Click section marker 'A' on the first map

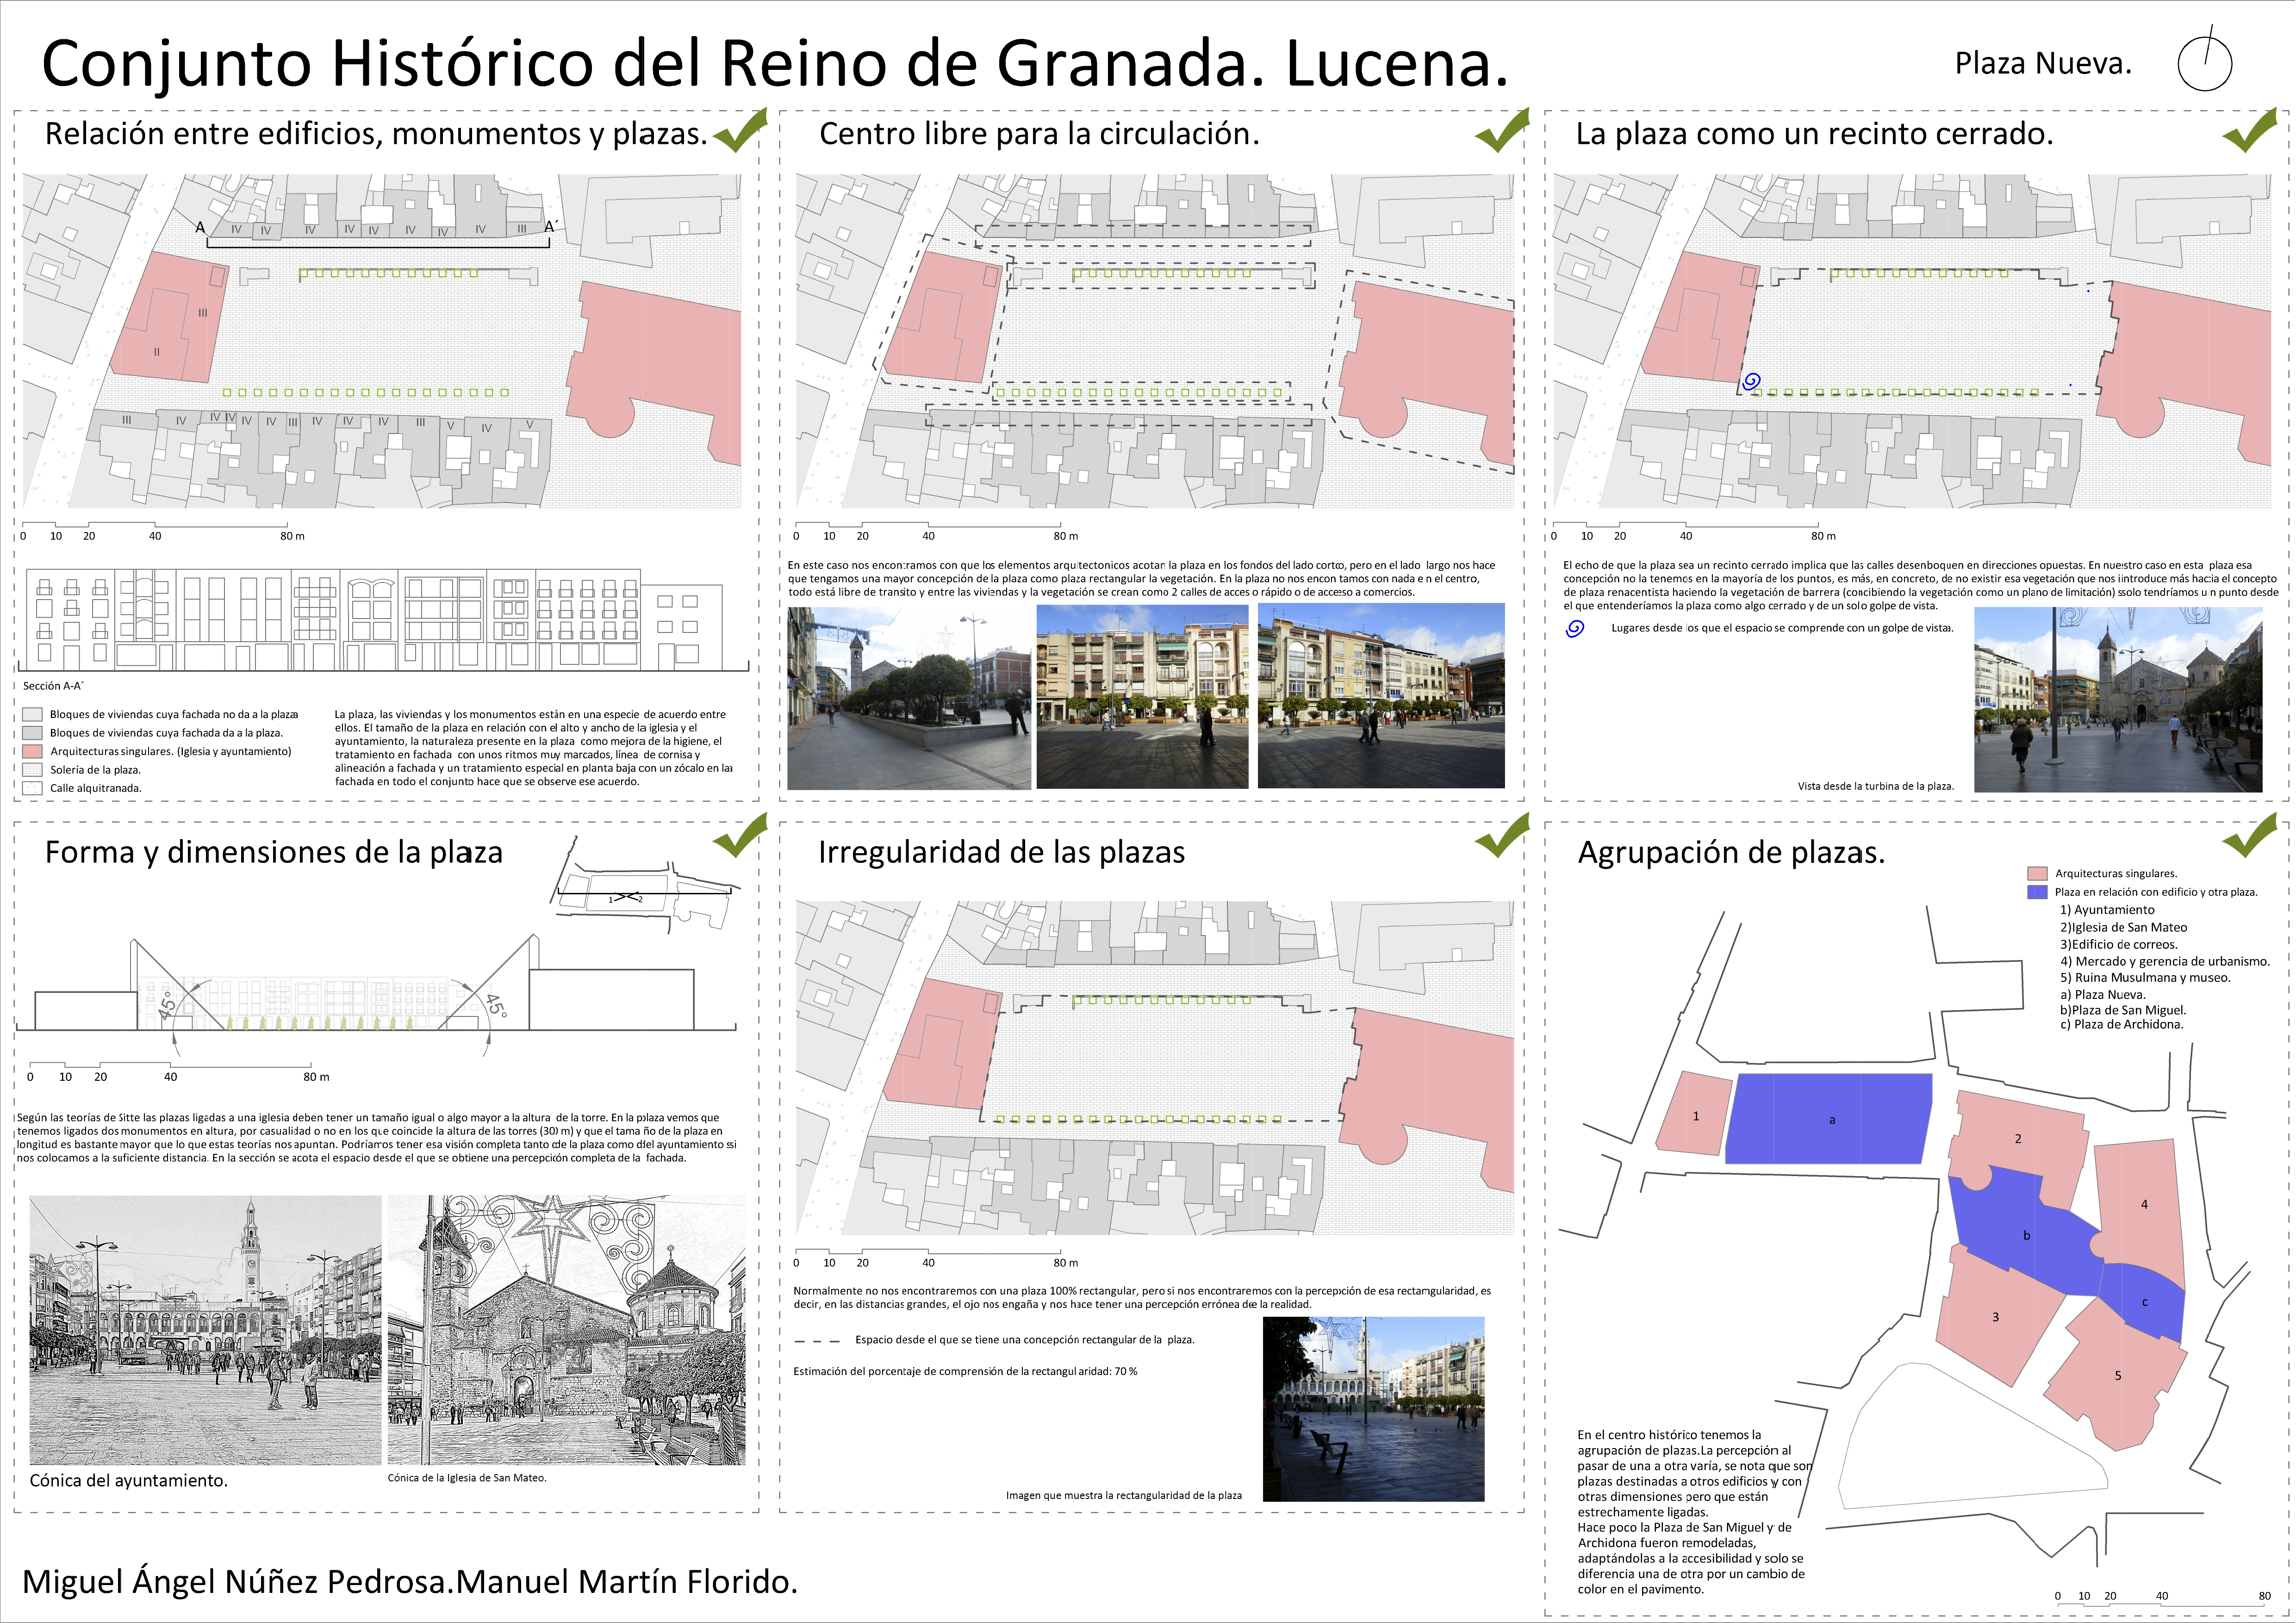point(200,228)
